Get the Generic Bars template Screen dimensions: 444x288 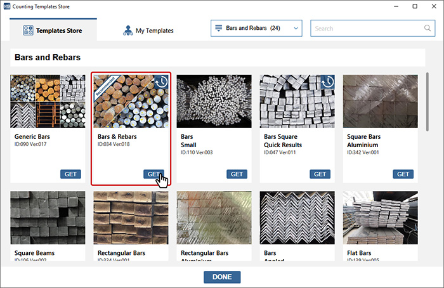[70, 174]
